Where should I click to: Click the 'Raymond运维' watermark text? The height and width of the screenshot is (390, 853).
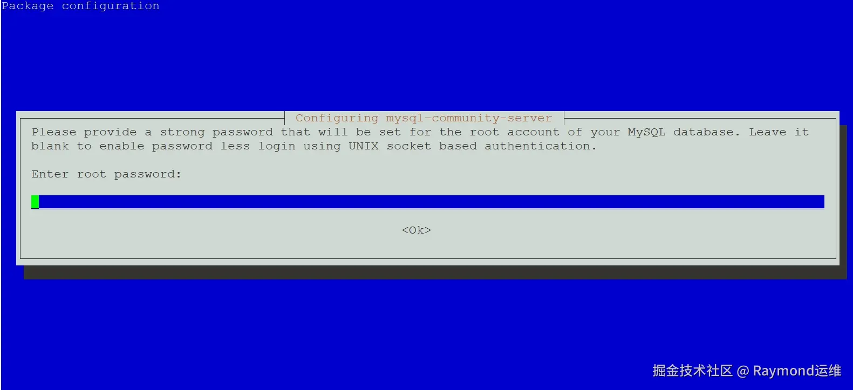(797, 371)
